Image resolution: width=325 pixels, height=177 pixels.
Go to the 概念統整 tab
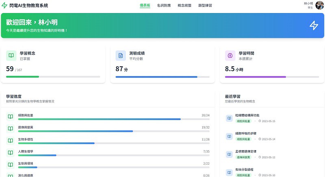coord(184,6)
